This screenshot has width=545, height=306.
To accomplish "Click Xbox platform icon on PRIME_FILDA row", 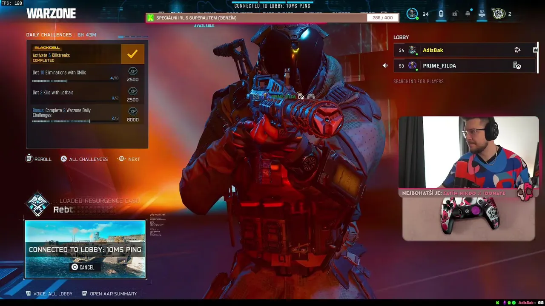I will (517, 65).
